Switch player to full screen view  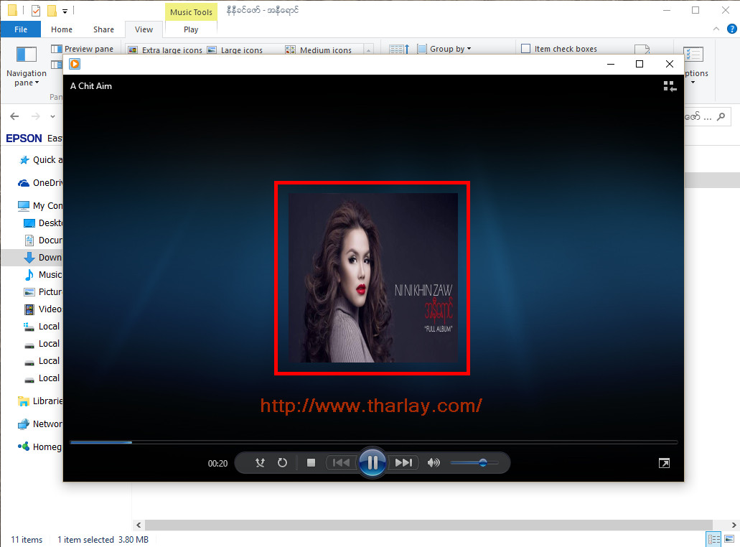(664, 463)
